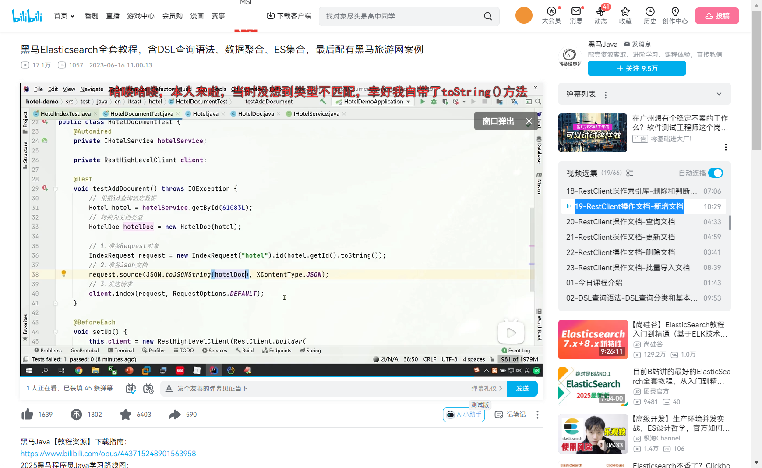This screenshot has height=468, width=762.
Task: Share the video using the share arrow icon
Action: click(175, 414)
